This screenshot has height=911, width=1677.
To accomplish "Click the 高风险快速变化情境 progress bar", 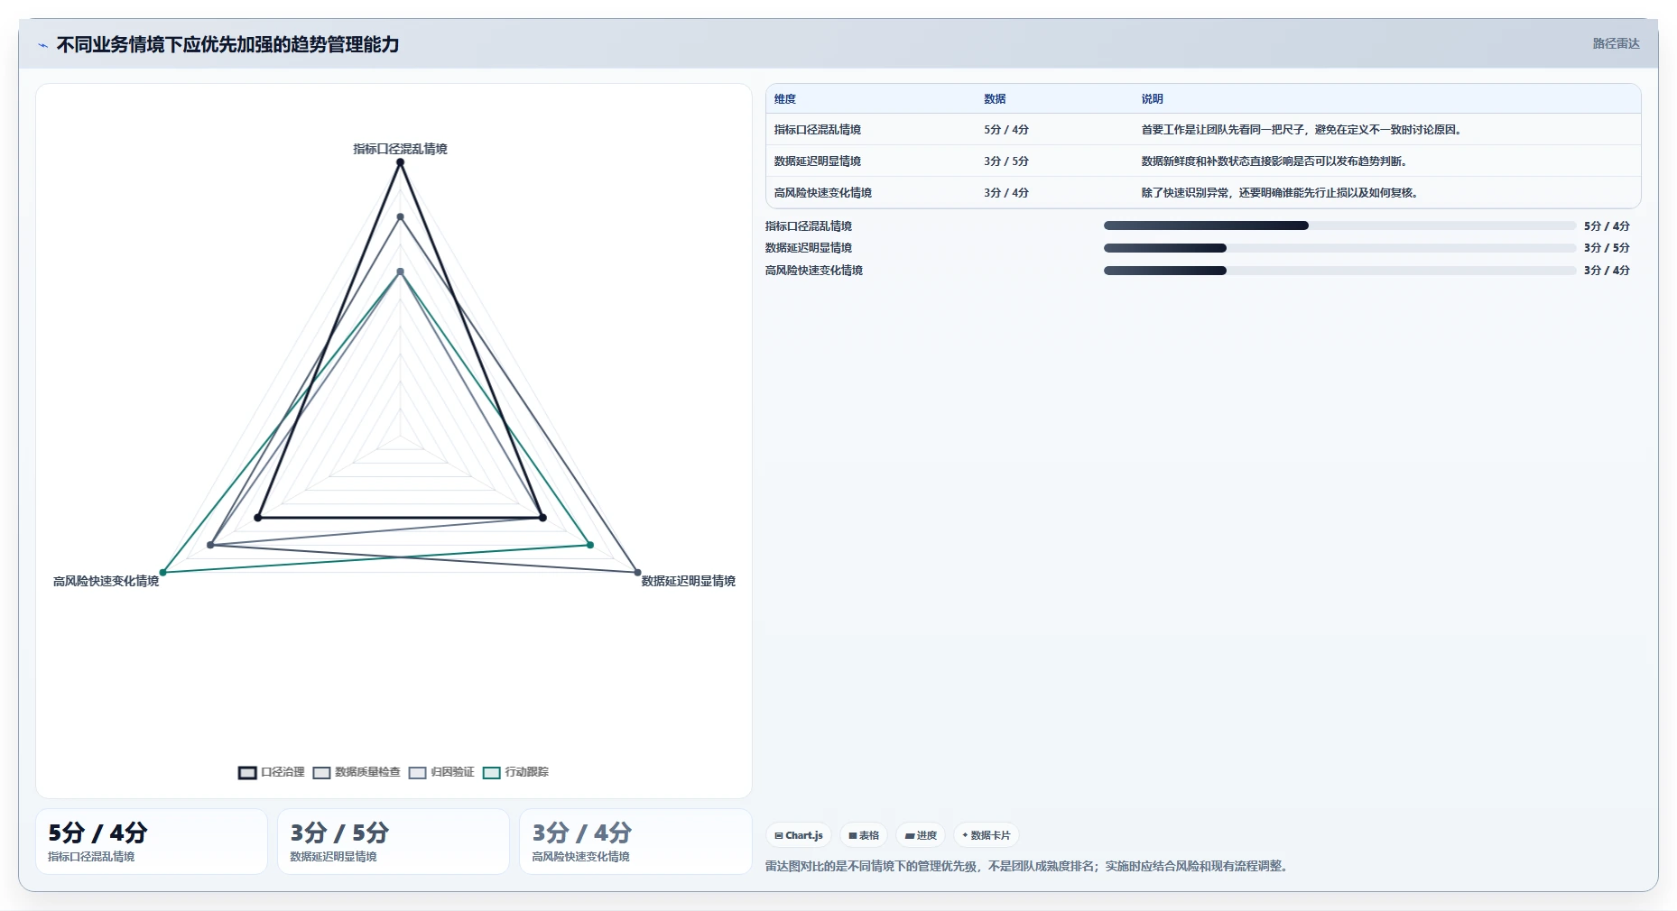I will click(1339, 271).
